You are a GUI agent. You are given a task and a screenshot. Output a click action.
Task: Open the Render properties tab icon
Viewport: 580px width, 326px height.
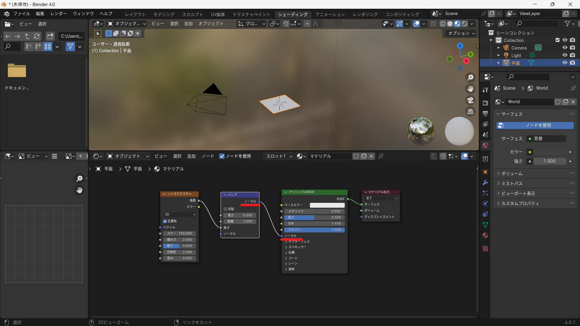point(485,103)
